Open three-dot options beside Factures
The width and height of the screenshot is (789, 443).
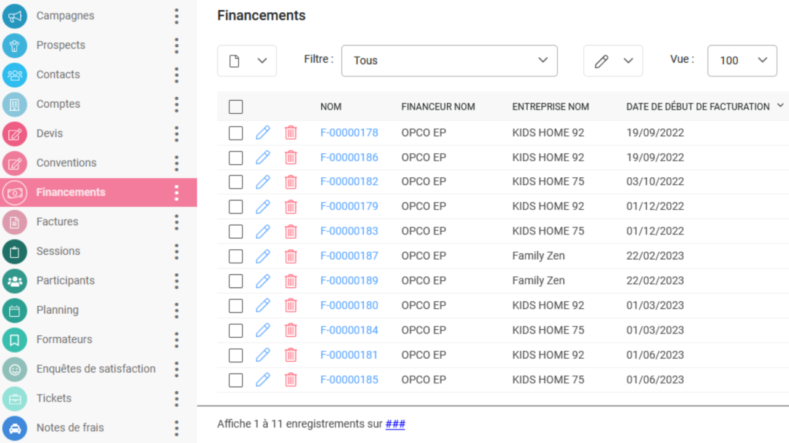[x=176, y=222]
